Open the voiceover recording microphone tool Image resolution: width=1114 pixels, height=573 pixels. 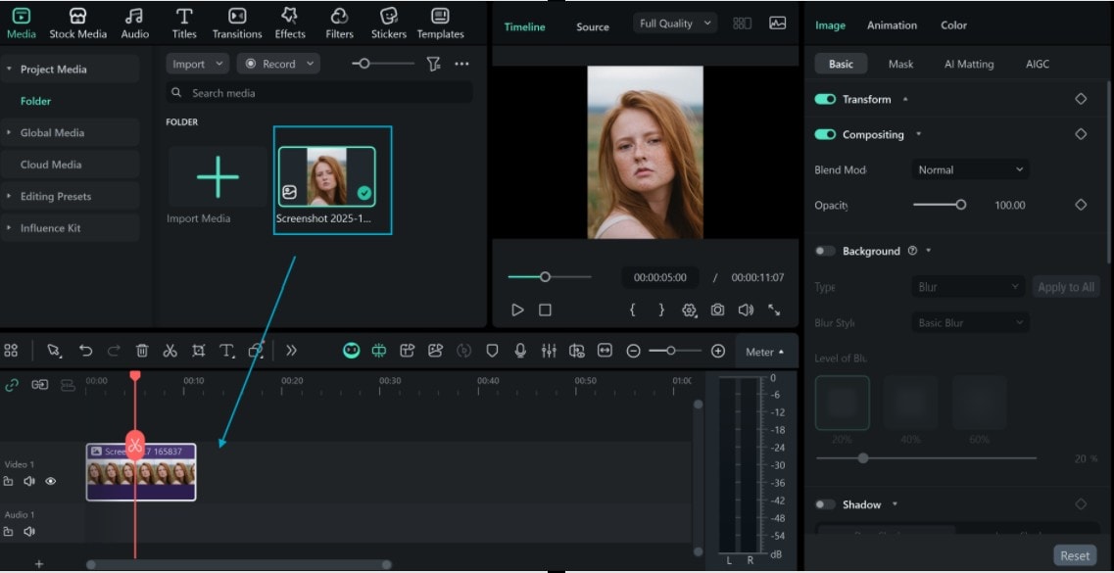coord(521,350)
